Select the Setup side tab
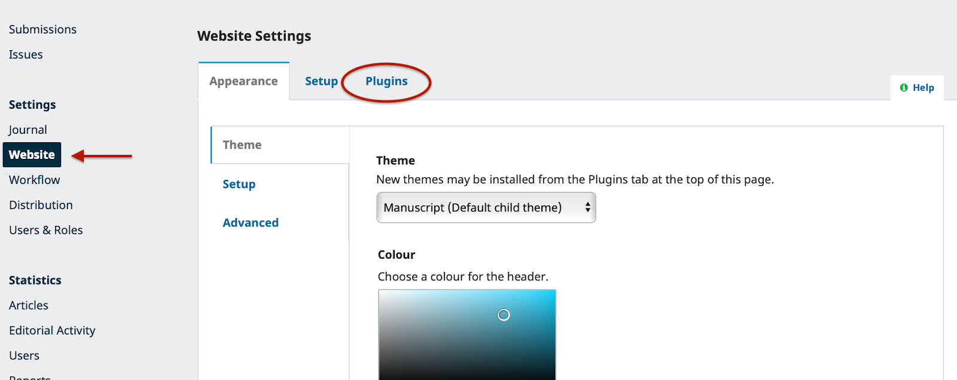The image size is (957, 380). pos(239,185)
